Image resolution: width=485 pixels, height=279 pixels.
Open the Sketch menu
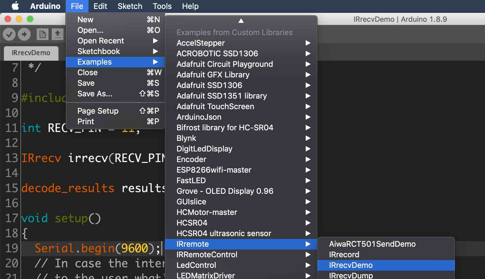click(130, 6)
